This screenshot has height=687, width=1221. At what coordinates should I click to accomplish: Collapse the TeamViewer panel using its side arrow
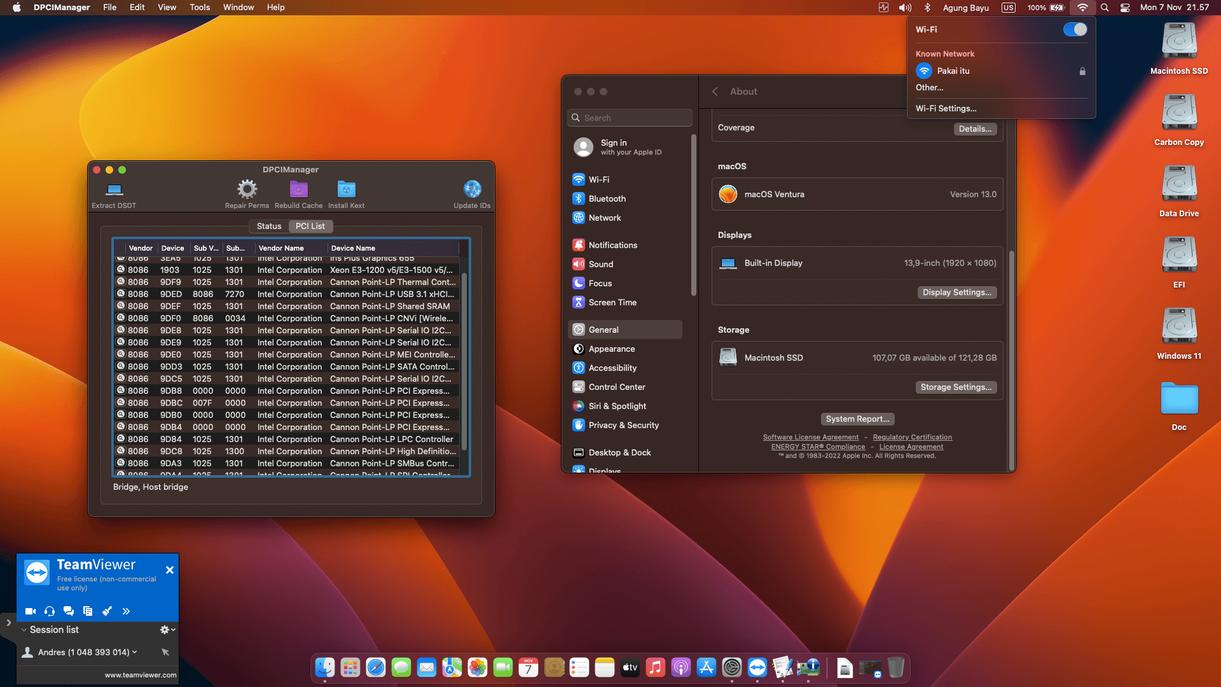point(8,623)
